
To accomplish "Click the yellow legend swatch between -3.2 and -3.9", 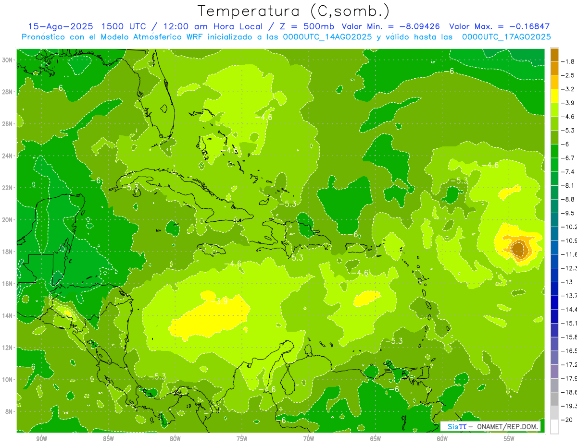I will [554, 96].
